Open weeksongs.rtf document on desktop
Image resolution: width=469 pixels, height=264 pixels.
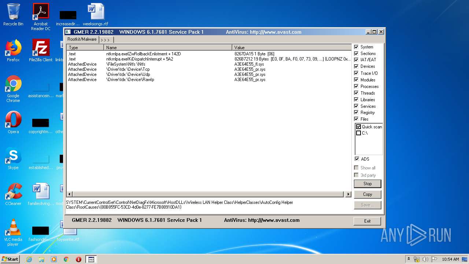click(x=96, y=15)
